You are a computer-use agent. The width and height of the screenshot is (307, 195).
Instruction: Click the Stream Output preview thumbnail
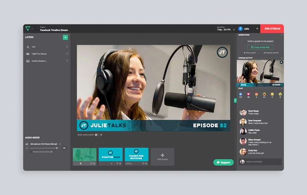click(260, 73)
